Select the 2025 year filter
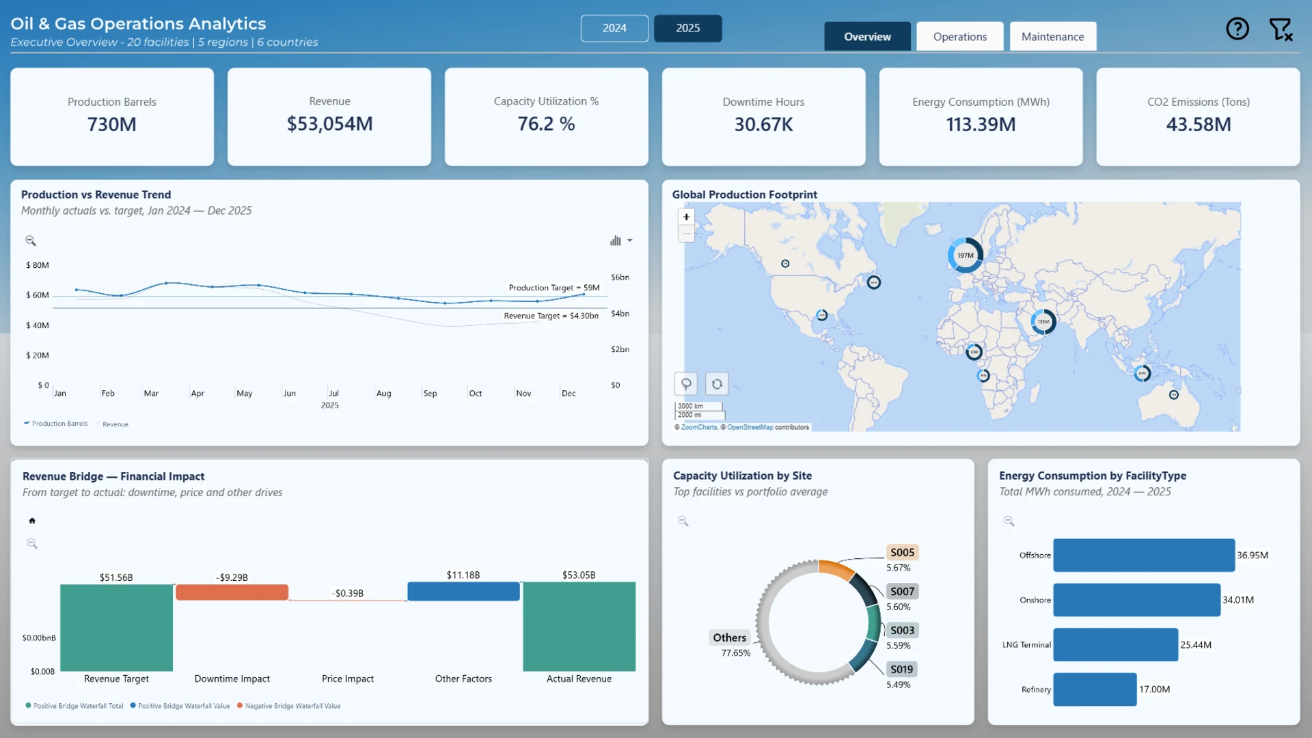The image size is (1312, 738). tap(687, 28)
